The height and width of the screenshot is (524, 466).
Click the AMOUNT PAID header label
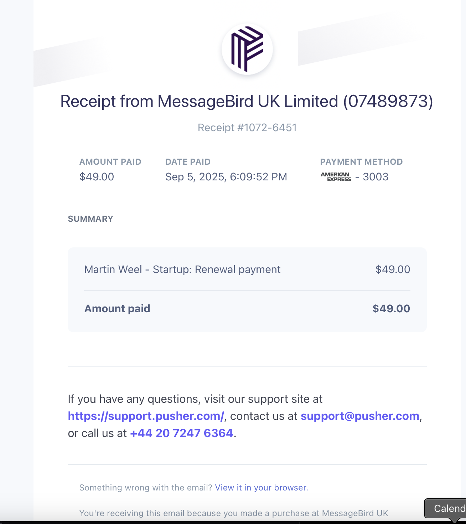pyautogui.click(x=110, y=162)
